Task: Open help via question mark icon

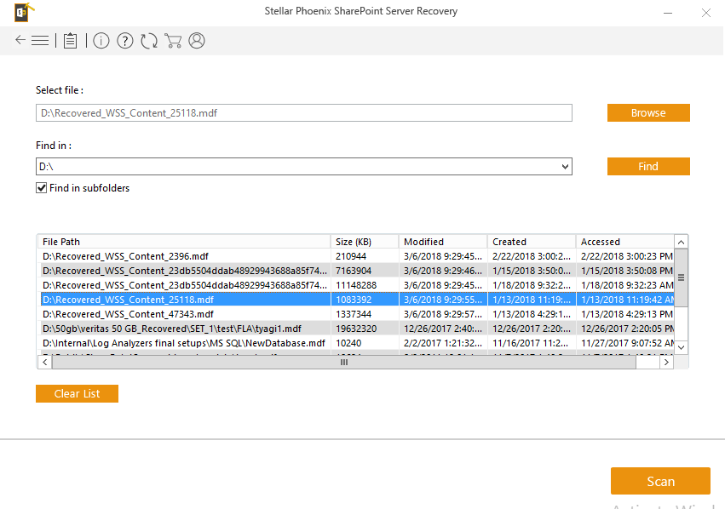Action: (x=125, y=41)
